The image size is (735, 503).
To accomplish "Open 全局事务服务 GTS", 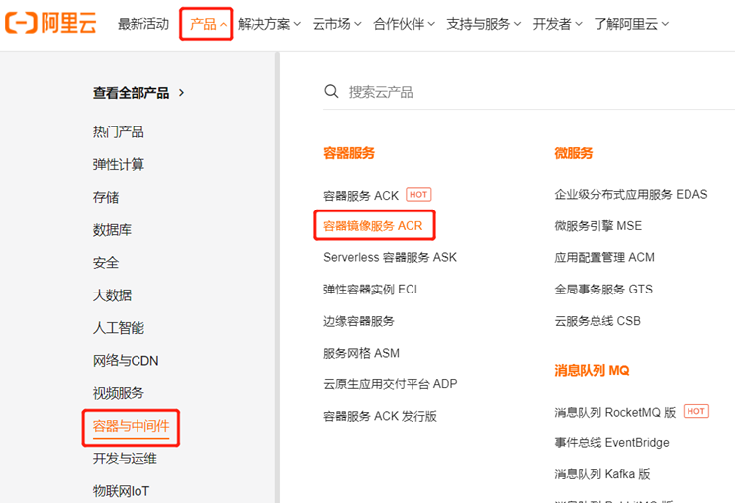I will (x=603, y=290).
